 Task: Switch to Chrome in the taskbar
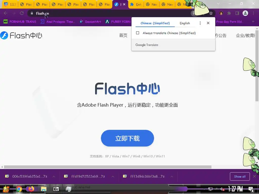(x=19, y=189)
